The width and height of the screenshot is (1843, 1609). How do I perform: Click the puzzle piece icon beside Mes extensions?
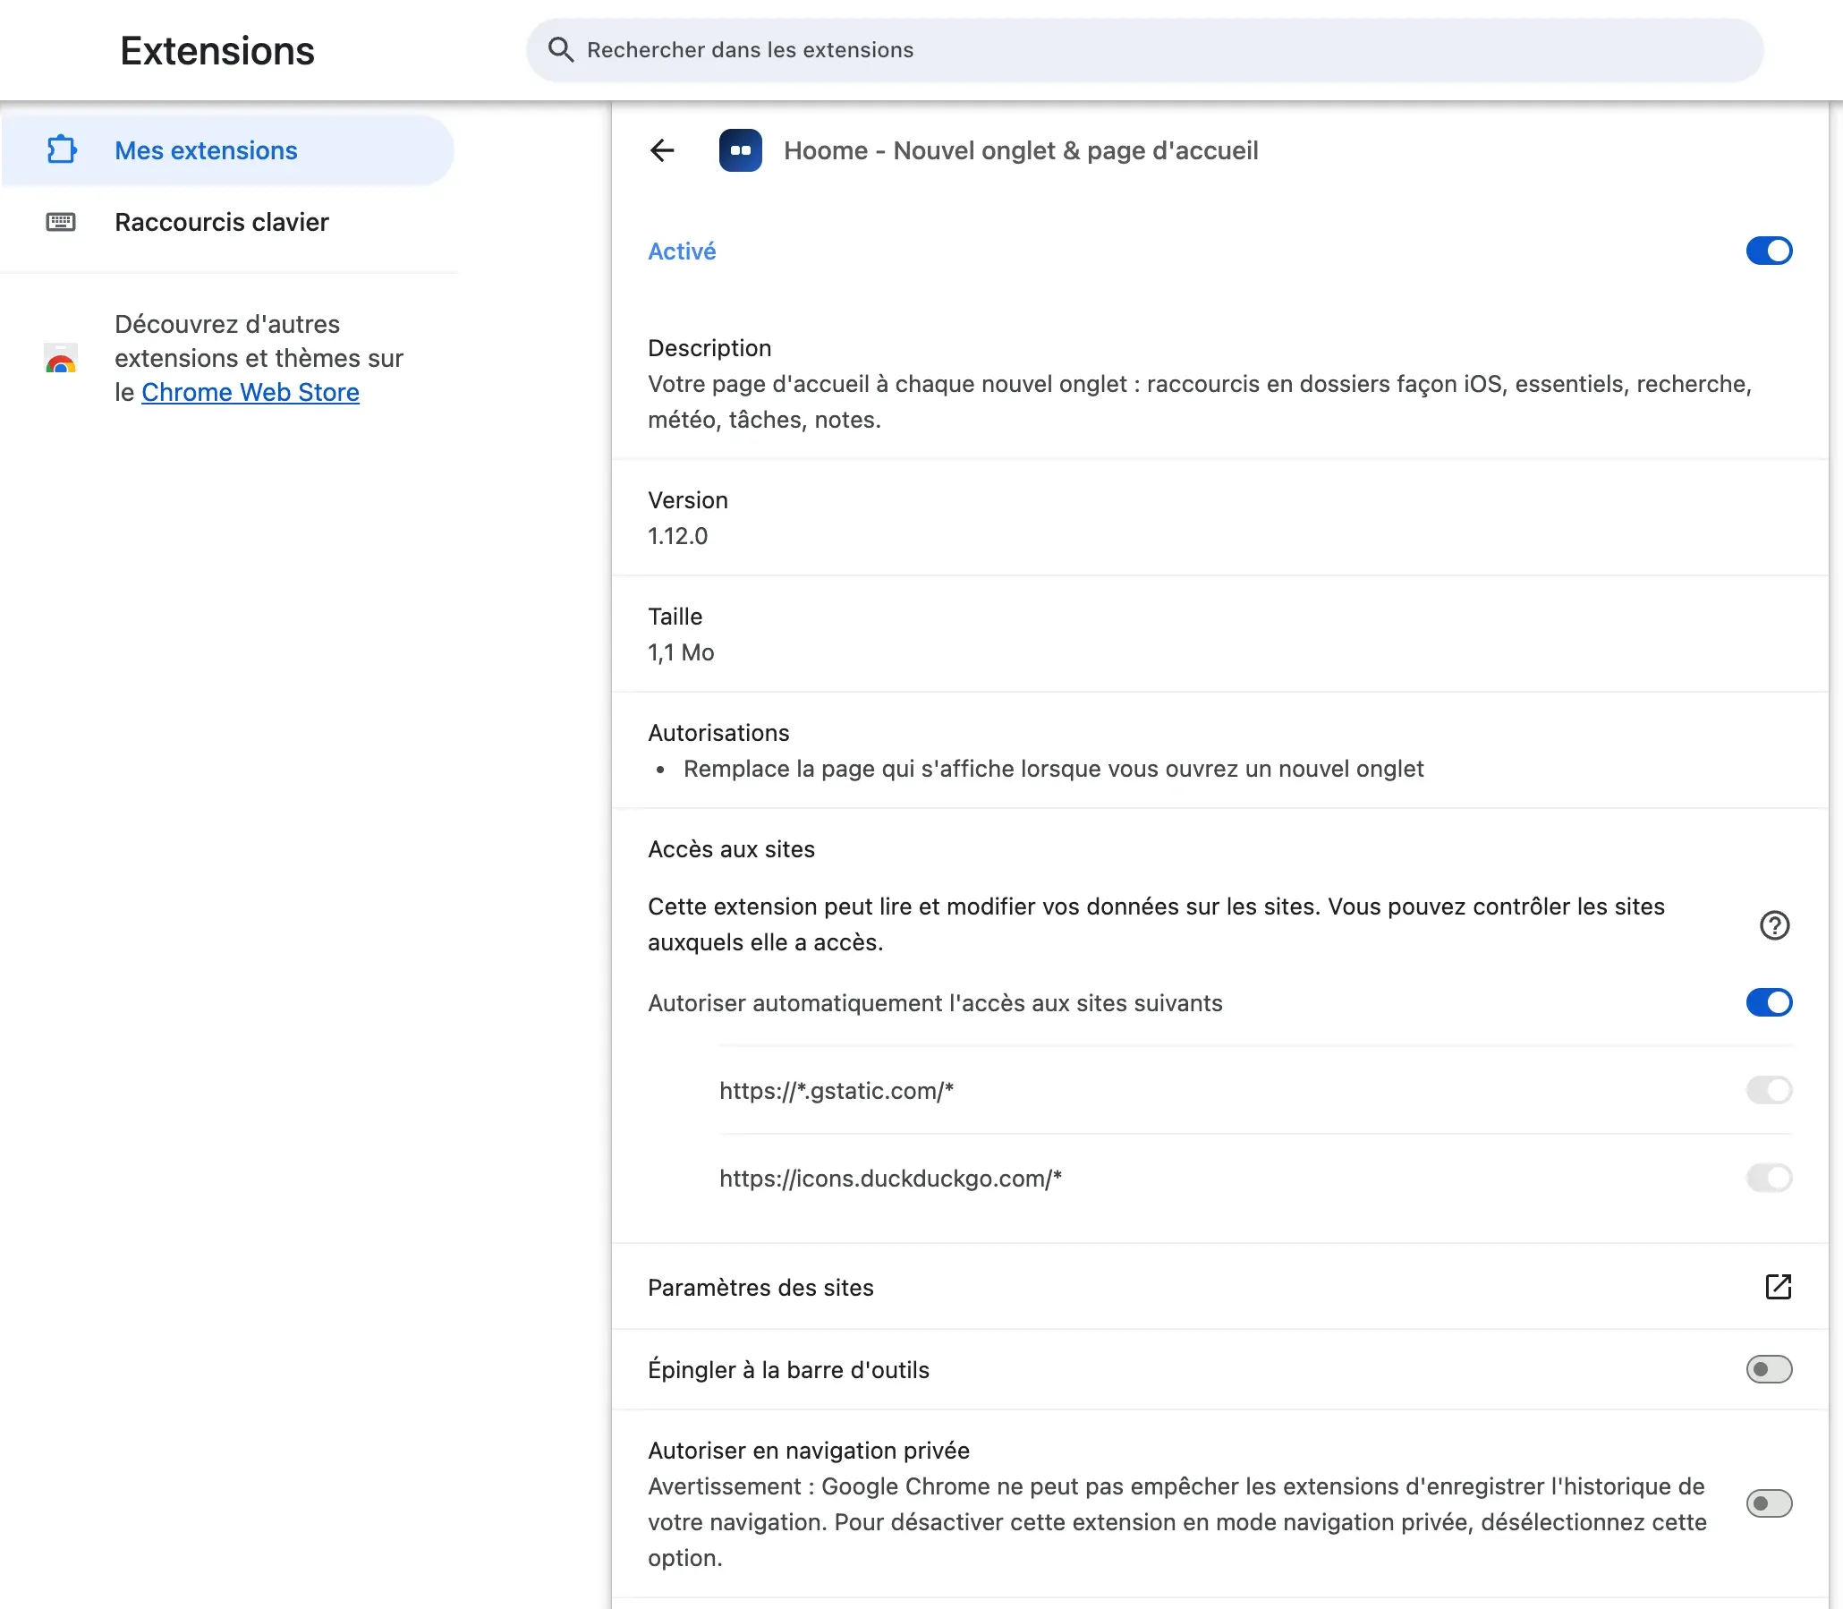tap(61, 150)
